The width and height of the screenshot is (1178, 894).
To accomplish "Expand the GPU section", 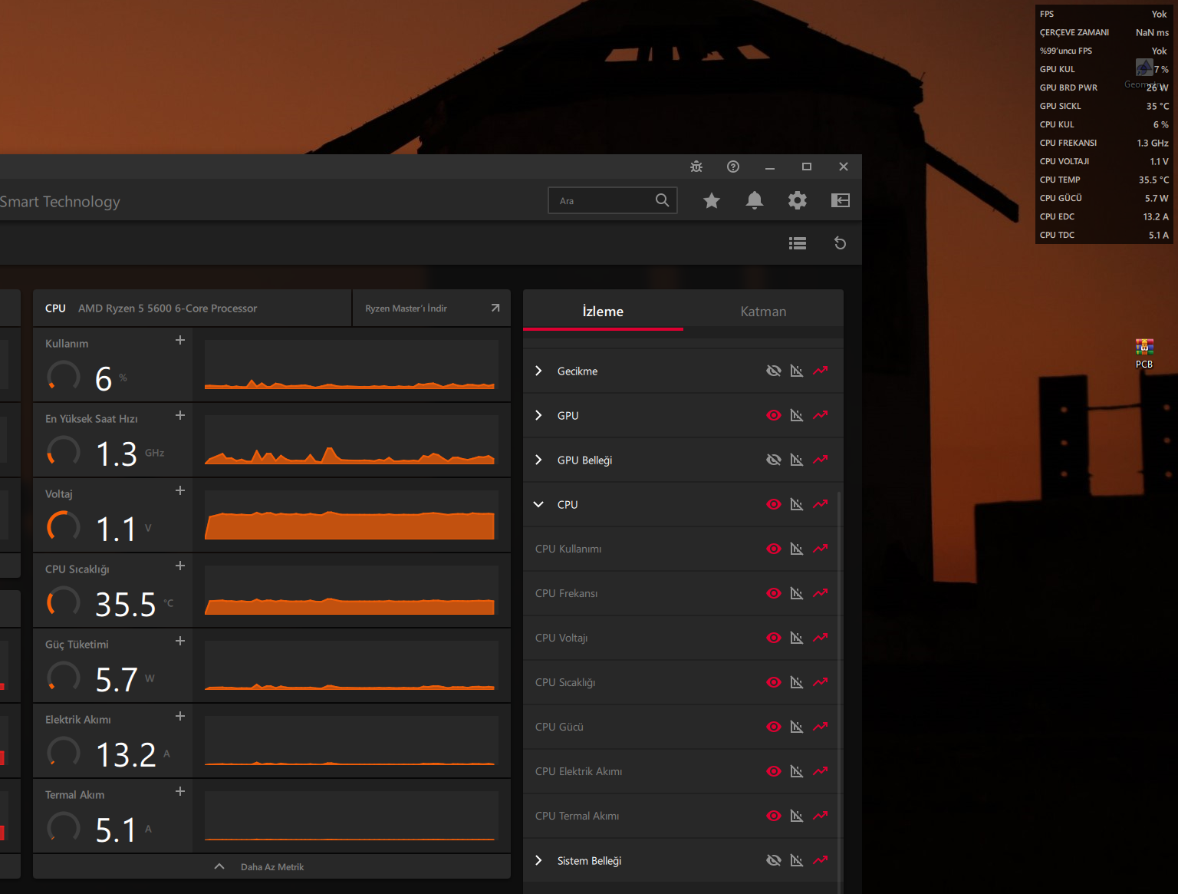I will [x=538, y=415].
